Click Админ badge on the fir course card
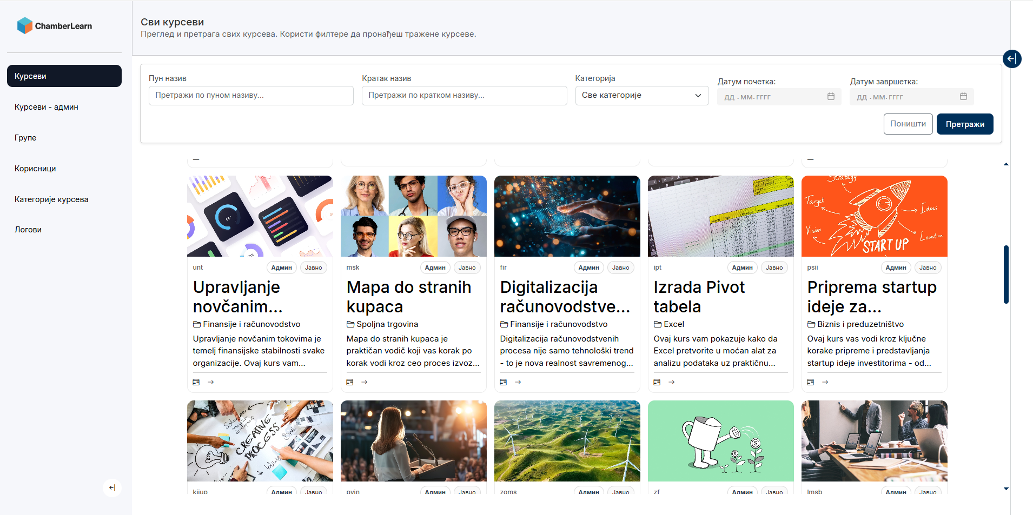 tap(588, 267)
